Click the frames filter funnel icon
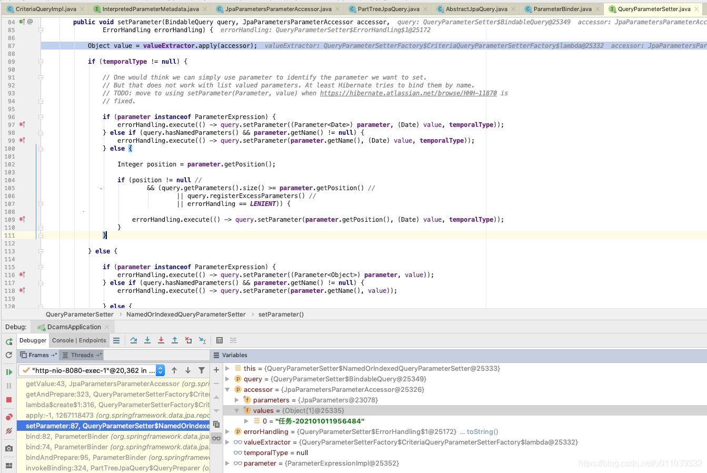 pos(202,370)
